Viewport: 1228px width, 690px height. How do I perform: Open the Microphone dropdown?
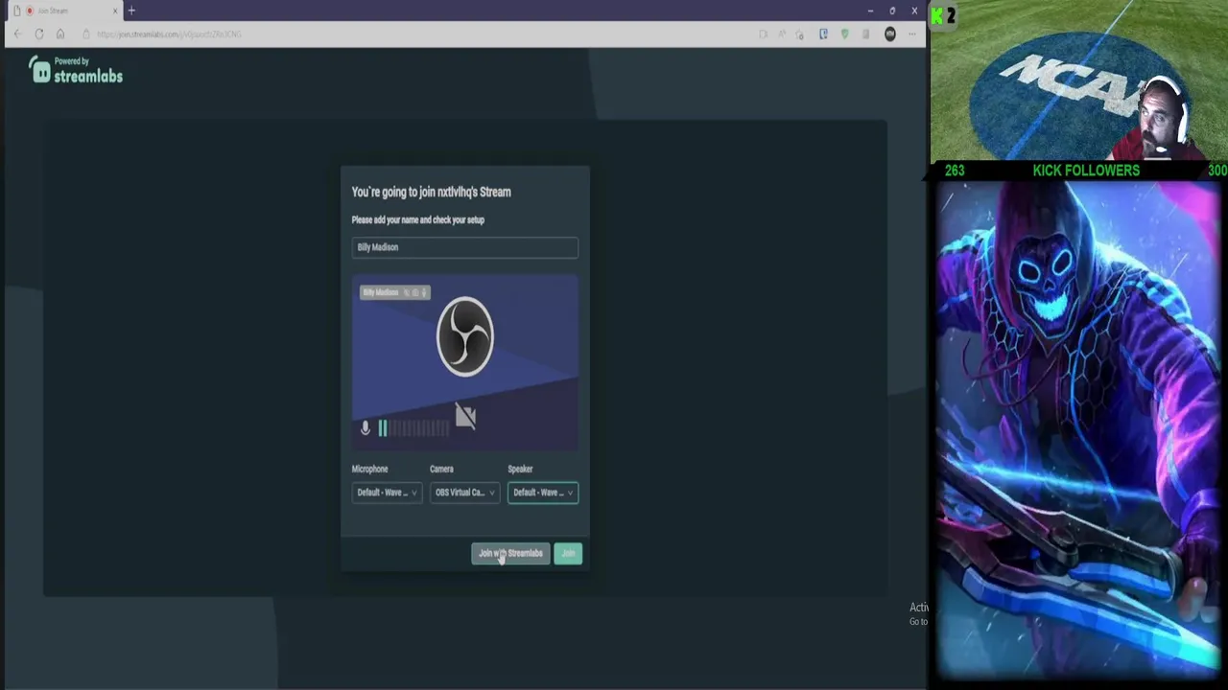pos(387,493)
